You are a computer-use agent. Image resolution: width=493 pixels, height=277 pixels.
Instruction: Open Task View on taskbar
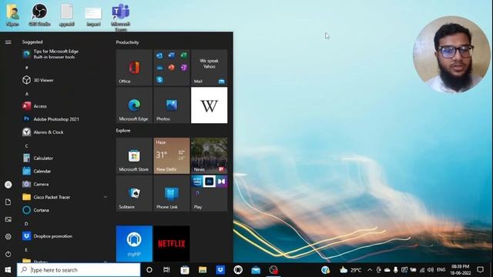(x=166, y=270)
